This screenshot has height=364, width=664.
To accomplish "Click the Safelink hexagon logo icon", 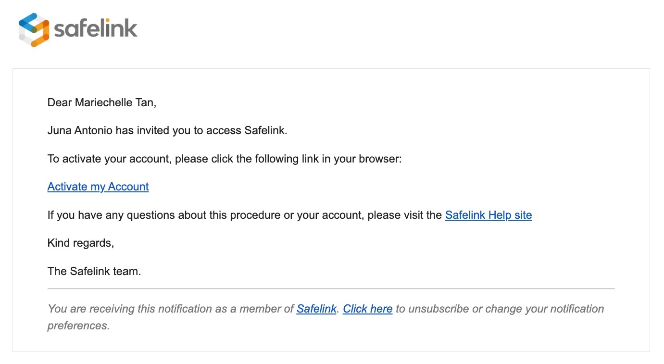I will [x=34, y=30].
